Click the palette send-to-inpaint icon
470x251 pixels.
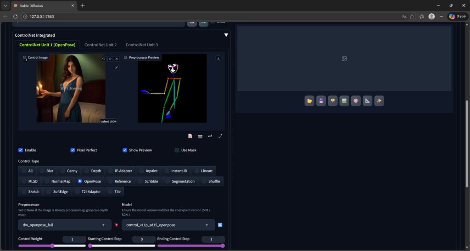coord(356,101)
